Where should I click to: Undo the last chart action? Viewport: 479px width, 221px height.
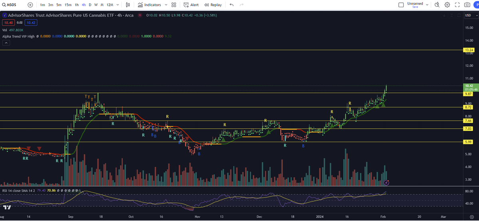click(x=232, y=5)
